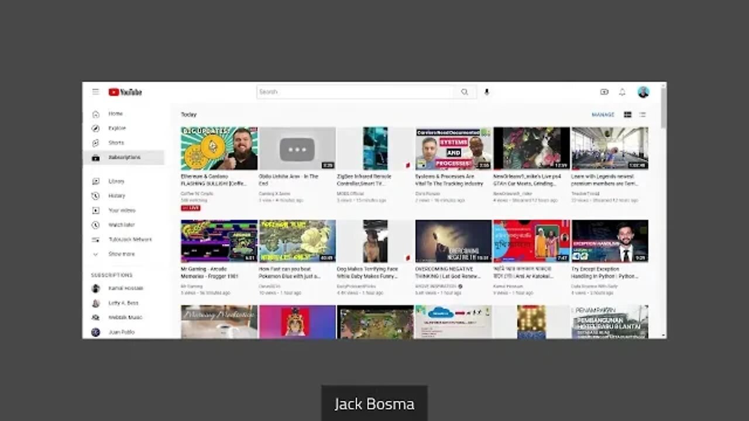
Task: Expand Show more in sidebar
Action: [x=121, y=254]
